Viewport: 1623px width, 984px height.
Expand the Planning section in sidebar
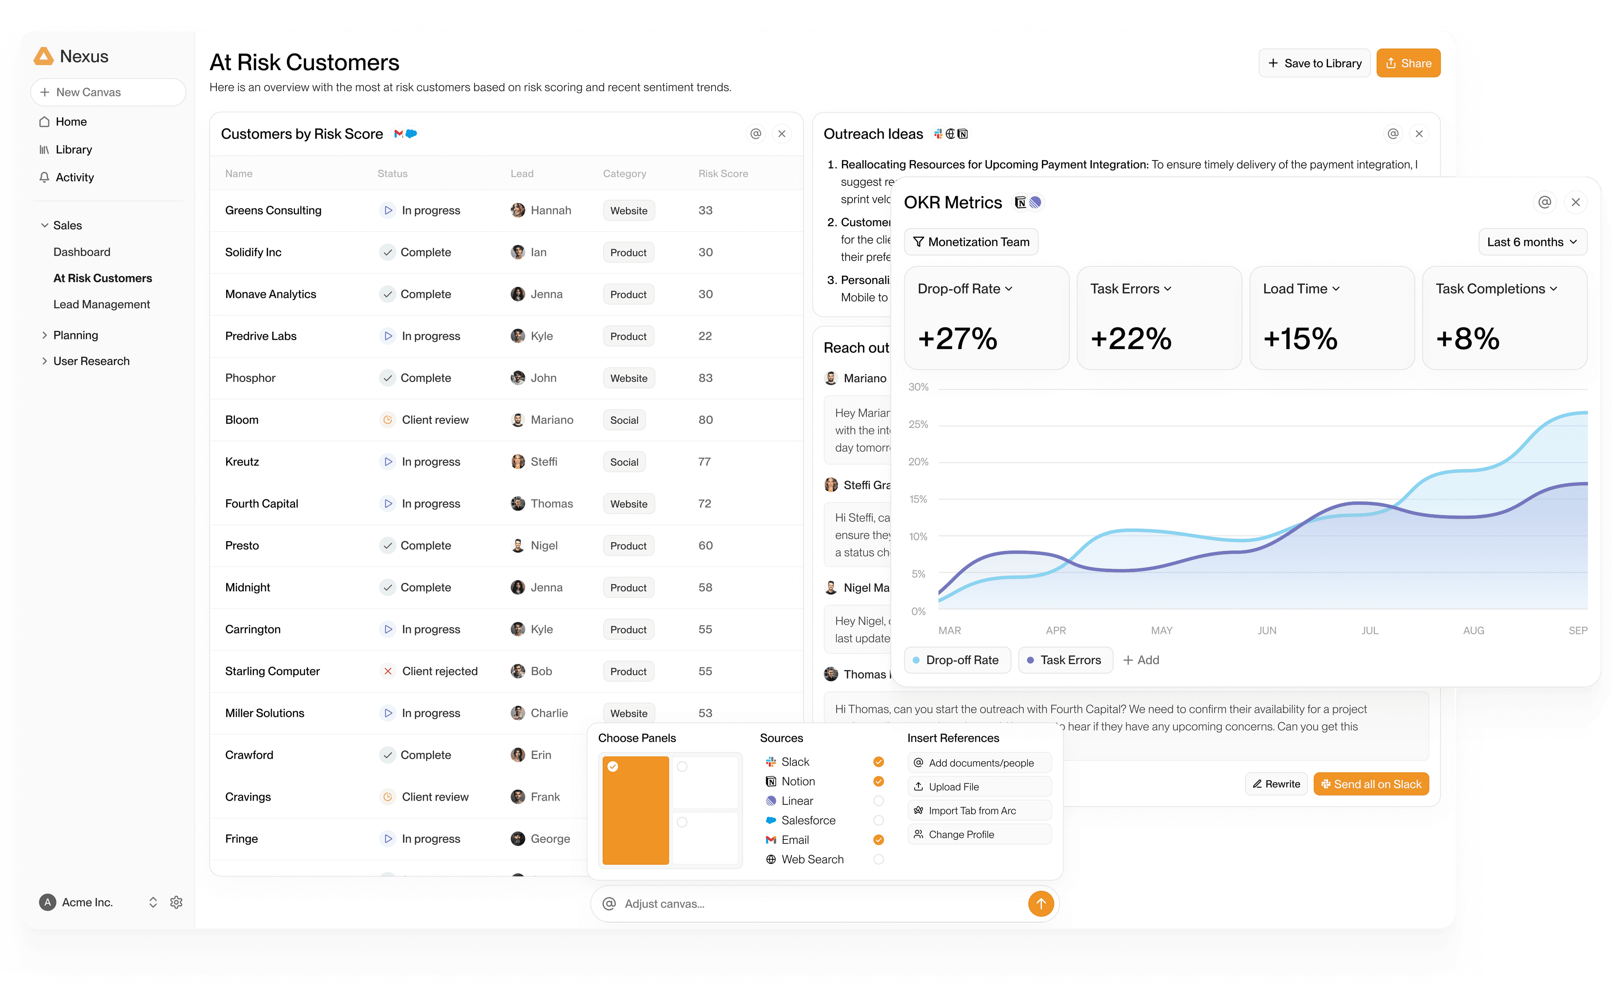(x=44, y=335)
